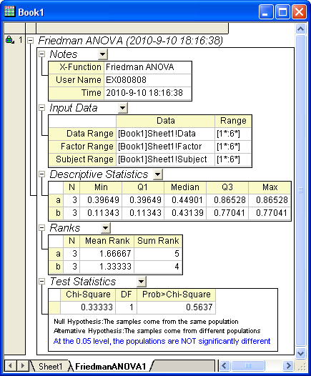Select the median value 0.43139 for b
Viewport: 311px width, 376px height.
click(x=185, y=213)
